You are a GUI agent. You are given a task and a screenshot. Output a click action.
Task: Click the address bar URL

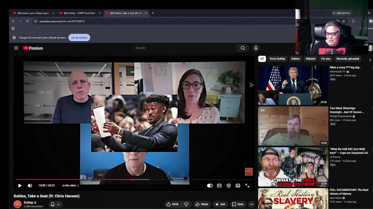point(62,21)
